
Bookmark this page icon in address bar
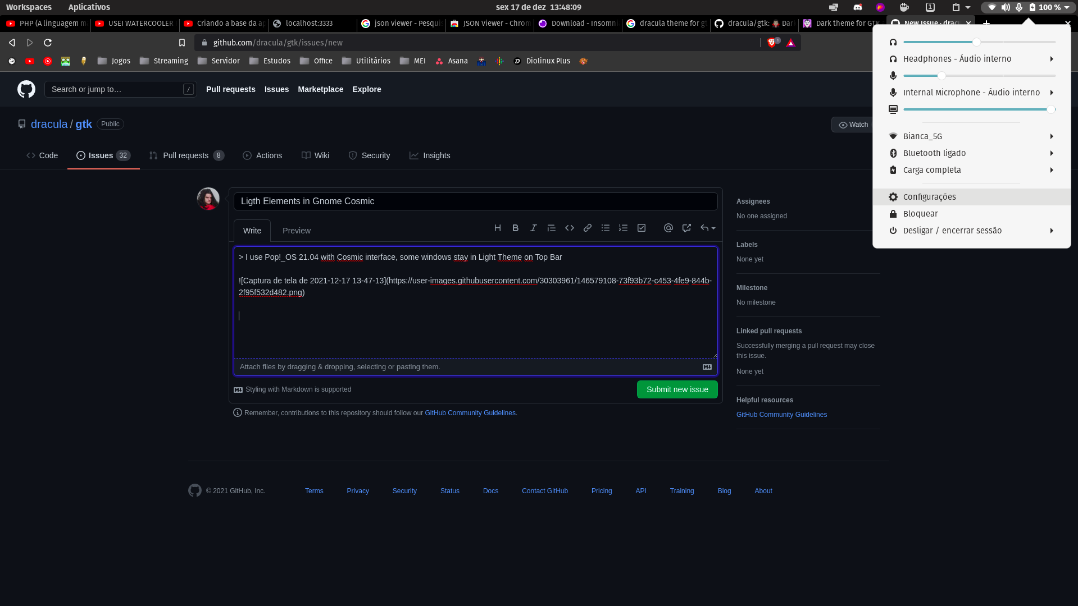point(182,43)
